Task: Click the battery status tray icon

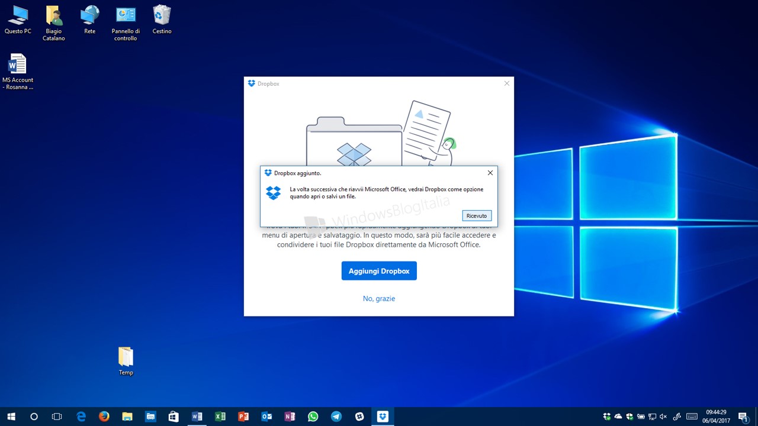Action: pos(641,417)
